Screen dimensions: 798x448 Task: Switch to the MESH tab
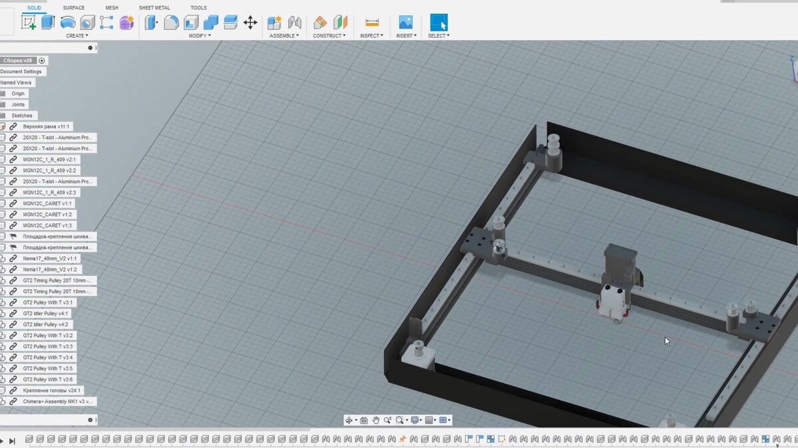[112, 8]
